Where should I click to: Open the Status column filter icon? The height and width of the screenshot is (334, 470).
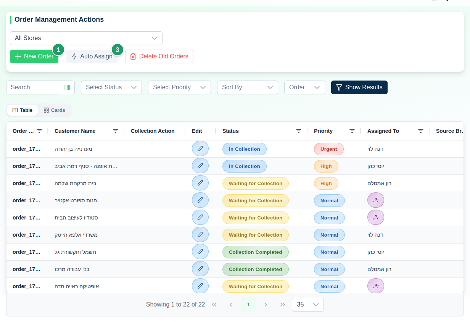[x=299, y=131]
